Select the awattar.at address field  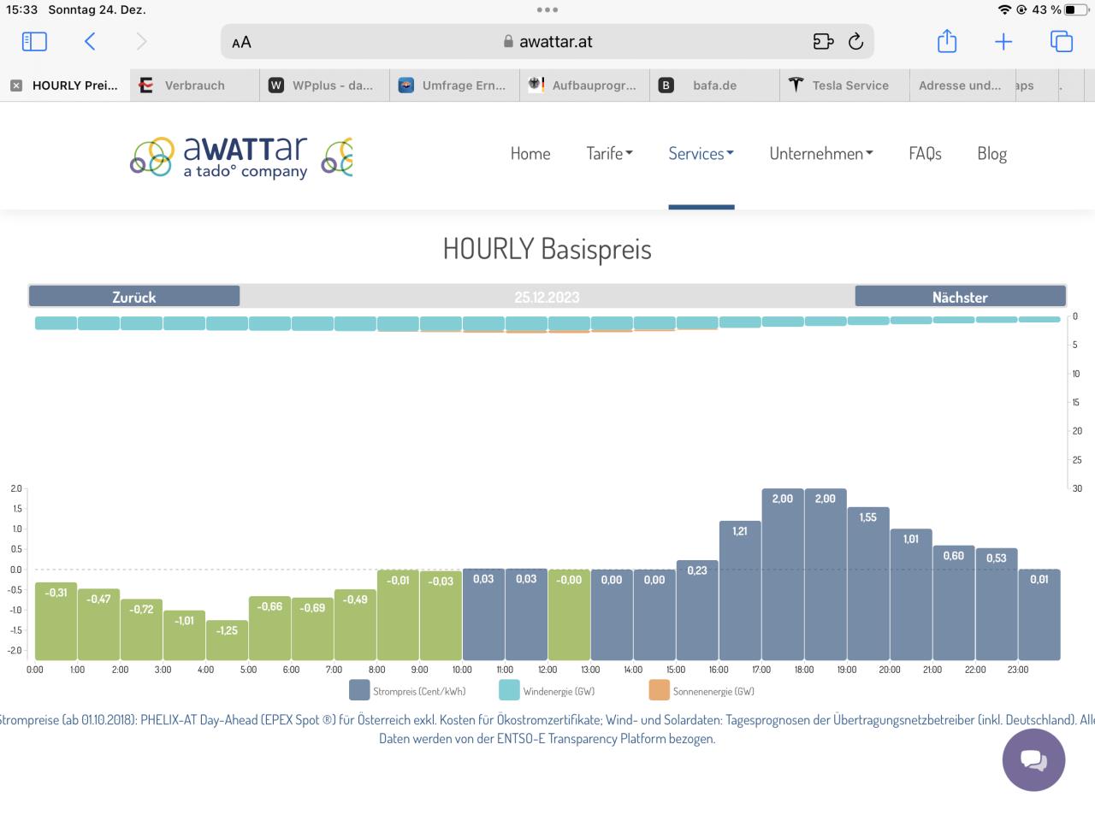547,42
